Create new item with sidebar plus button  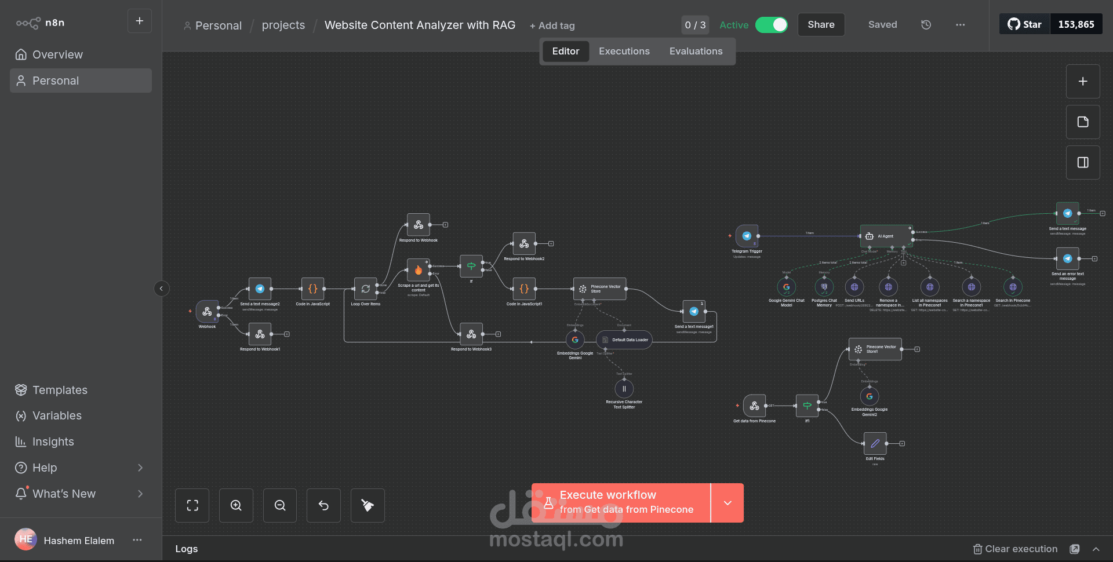[x=140, y=21]
